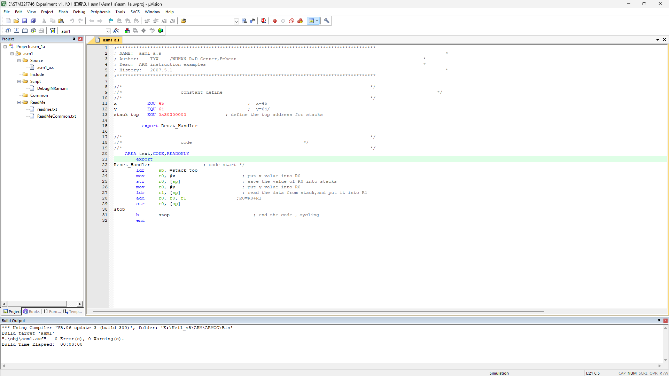Screen dimensions: 669x376
Task: Navigate backwards with left arrow icon
Action: 92,21
